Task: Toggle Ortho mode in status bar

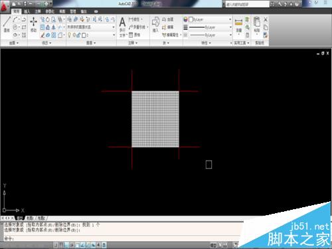Action: click(x=66, y=245)
